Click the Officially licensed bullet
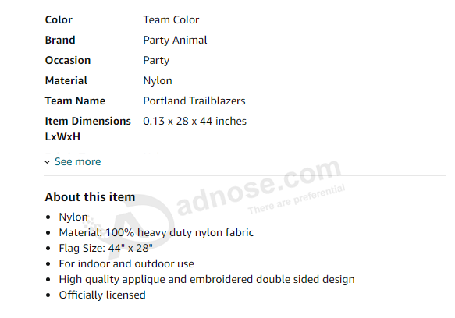This screenshot has height=318, width=455. point(102,295)
